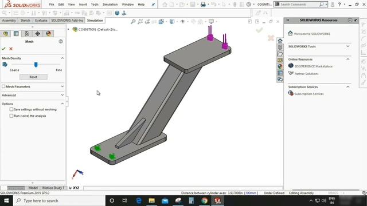Click Zoom to Fit in view toolbar
Viewport: 367px width, 206px height.
click(133, 22)
